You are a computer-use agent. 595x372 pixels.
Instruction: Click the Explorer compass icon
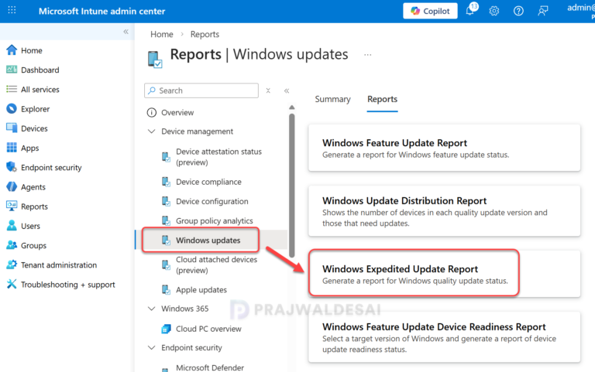coord(12,109)
